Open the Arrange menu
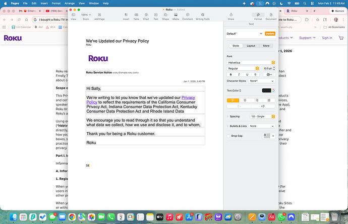Screen dimensions: 348x224 pyautogui.click(x=70, y=4)
